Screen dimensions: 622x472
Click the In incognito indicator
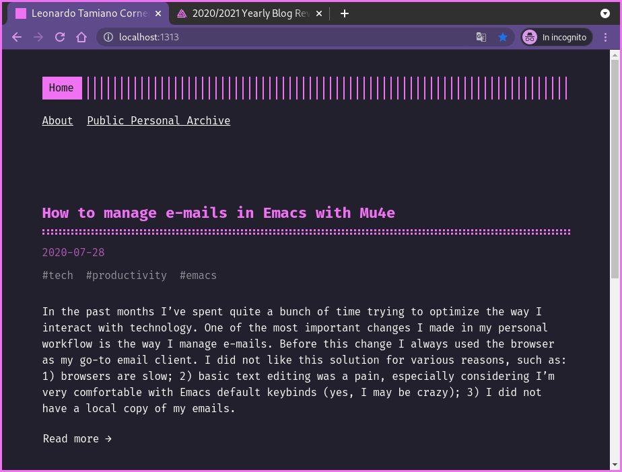click(557, 37)
